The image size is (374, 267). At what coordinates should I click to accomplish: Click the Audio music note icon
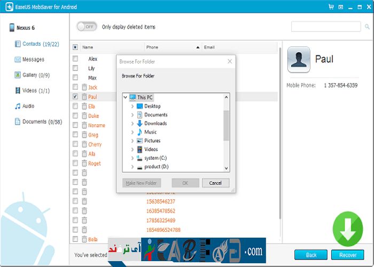point(18,106)
